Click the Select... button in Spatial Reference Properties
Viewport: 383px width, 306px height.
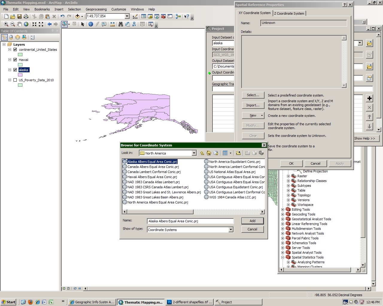pos(253,95)
